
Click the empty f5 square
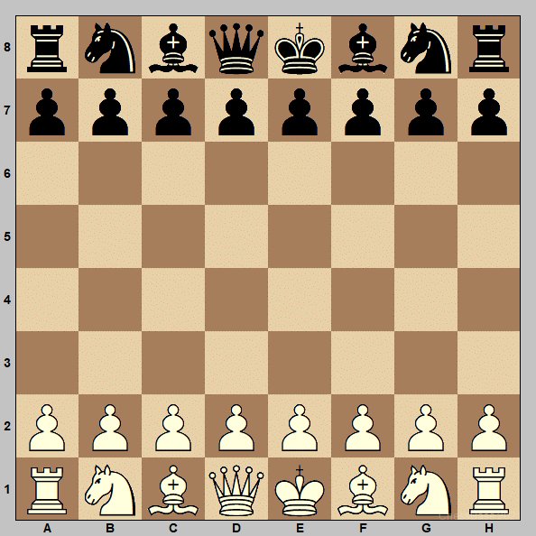pos(363,237)
